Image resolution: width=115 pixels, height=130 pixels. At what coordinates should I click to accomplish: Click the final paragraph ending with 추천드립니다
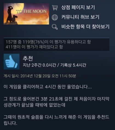point(56,120)
